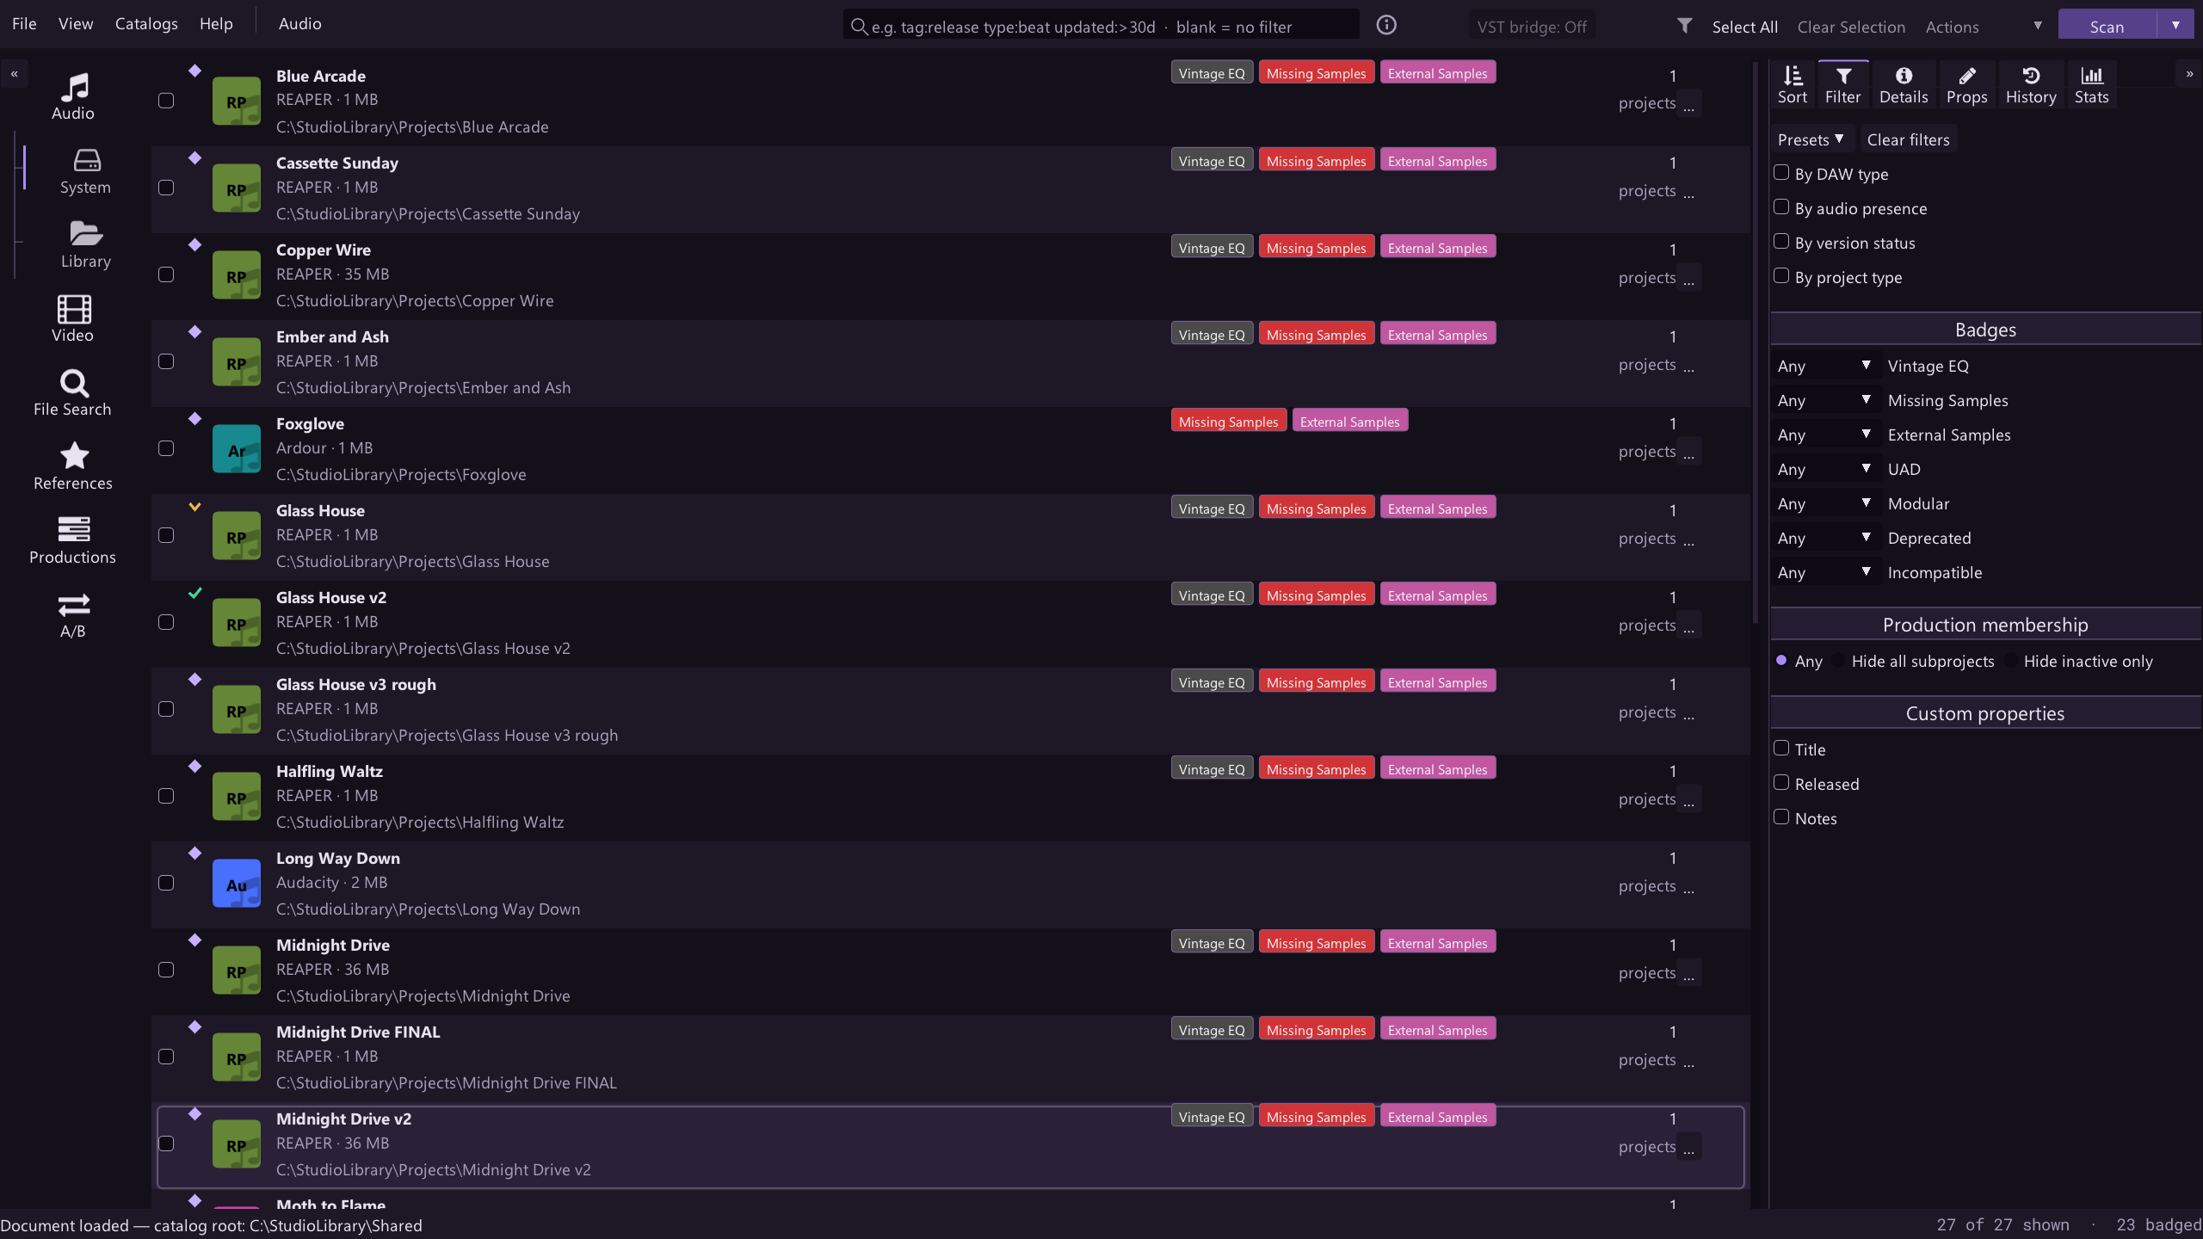Open A/B comparison view
Screen dimensions: 2203x1239
(73, 614)
